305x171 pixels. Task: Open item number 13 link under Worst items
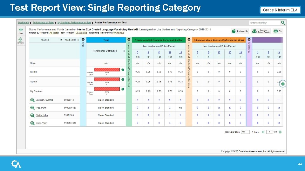(x=230, y=52)
